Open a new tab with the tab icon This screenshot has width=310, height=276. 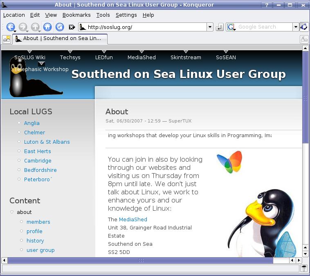pyautogui.click(x=7, y=39)
